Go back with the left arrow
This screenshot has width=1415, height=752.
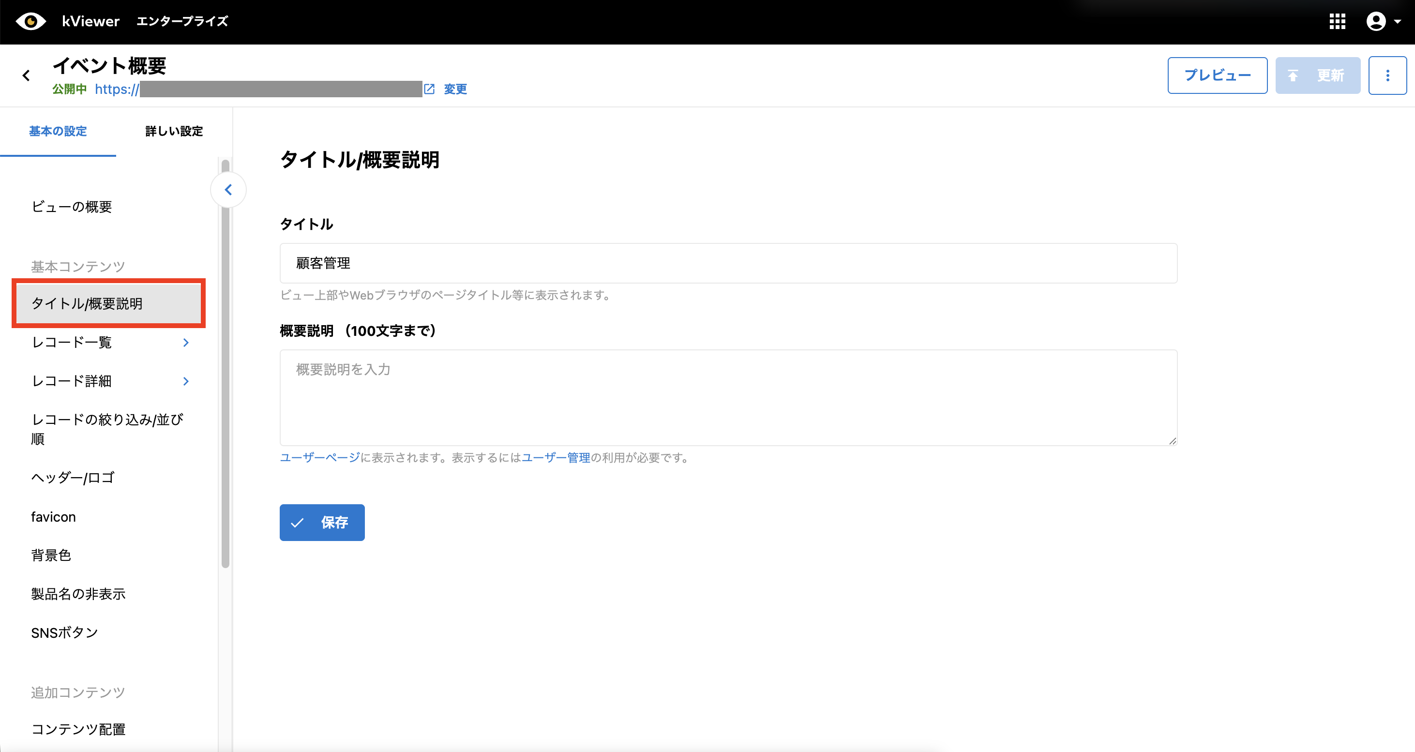(x=26, y=75)
